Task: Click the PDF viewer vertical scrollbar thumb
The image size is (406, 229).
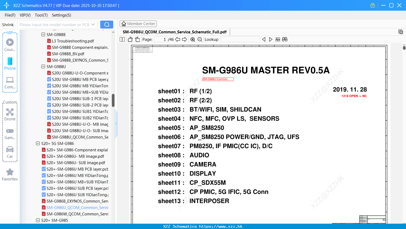Action: coord(404,48)
